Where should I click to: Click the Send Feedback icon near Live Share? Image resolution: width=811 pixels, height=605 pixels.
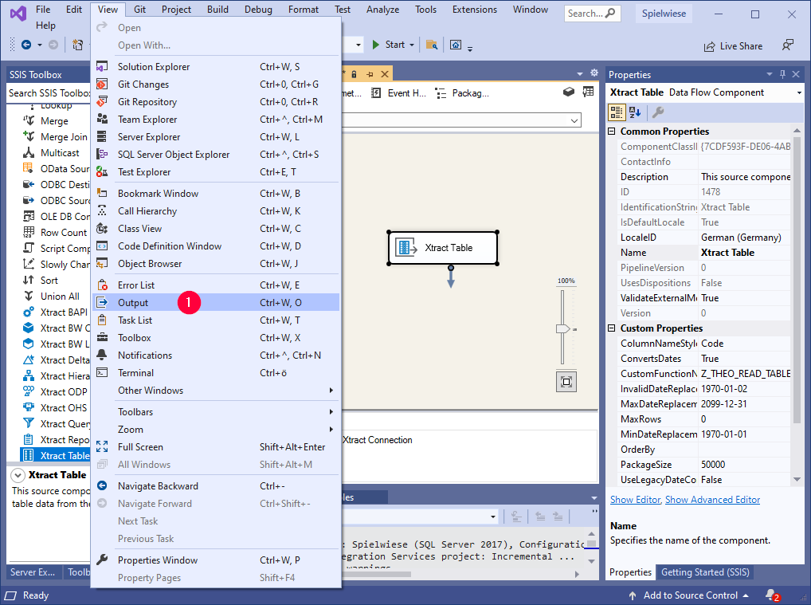[x=787, y=45]
